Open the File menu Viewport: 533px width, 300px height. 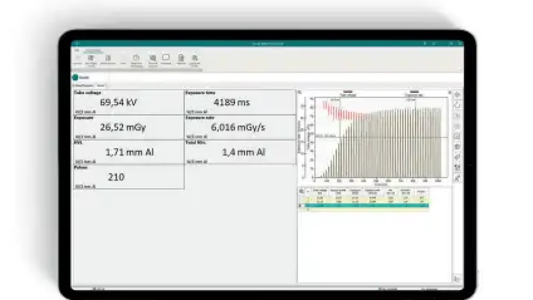pos(77,50)
